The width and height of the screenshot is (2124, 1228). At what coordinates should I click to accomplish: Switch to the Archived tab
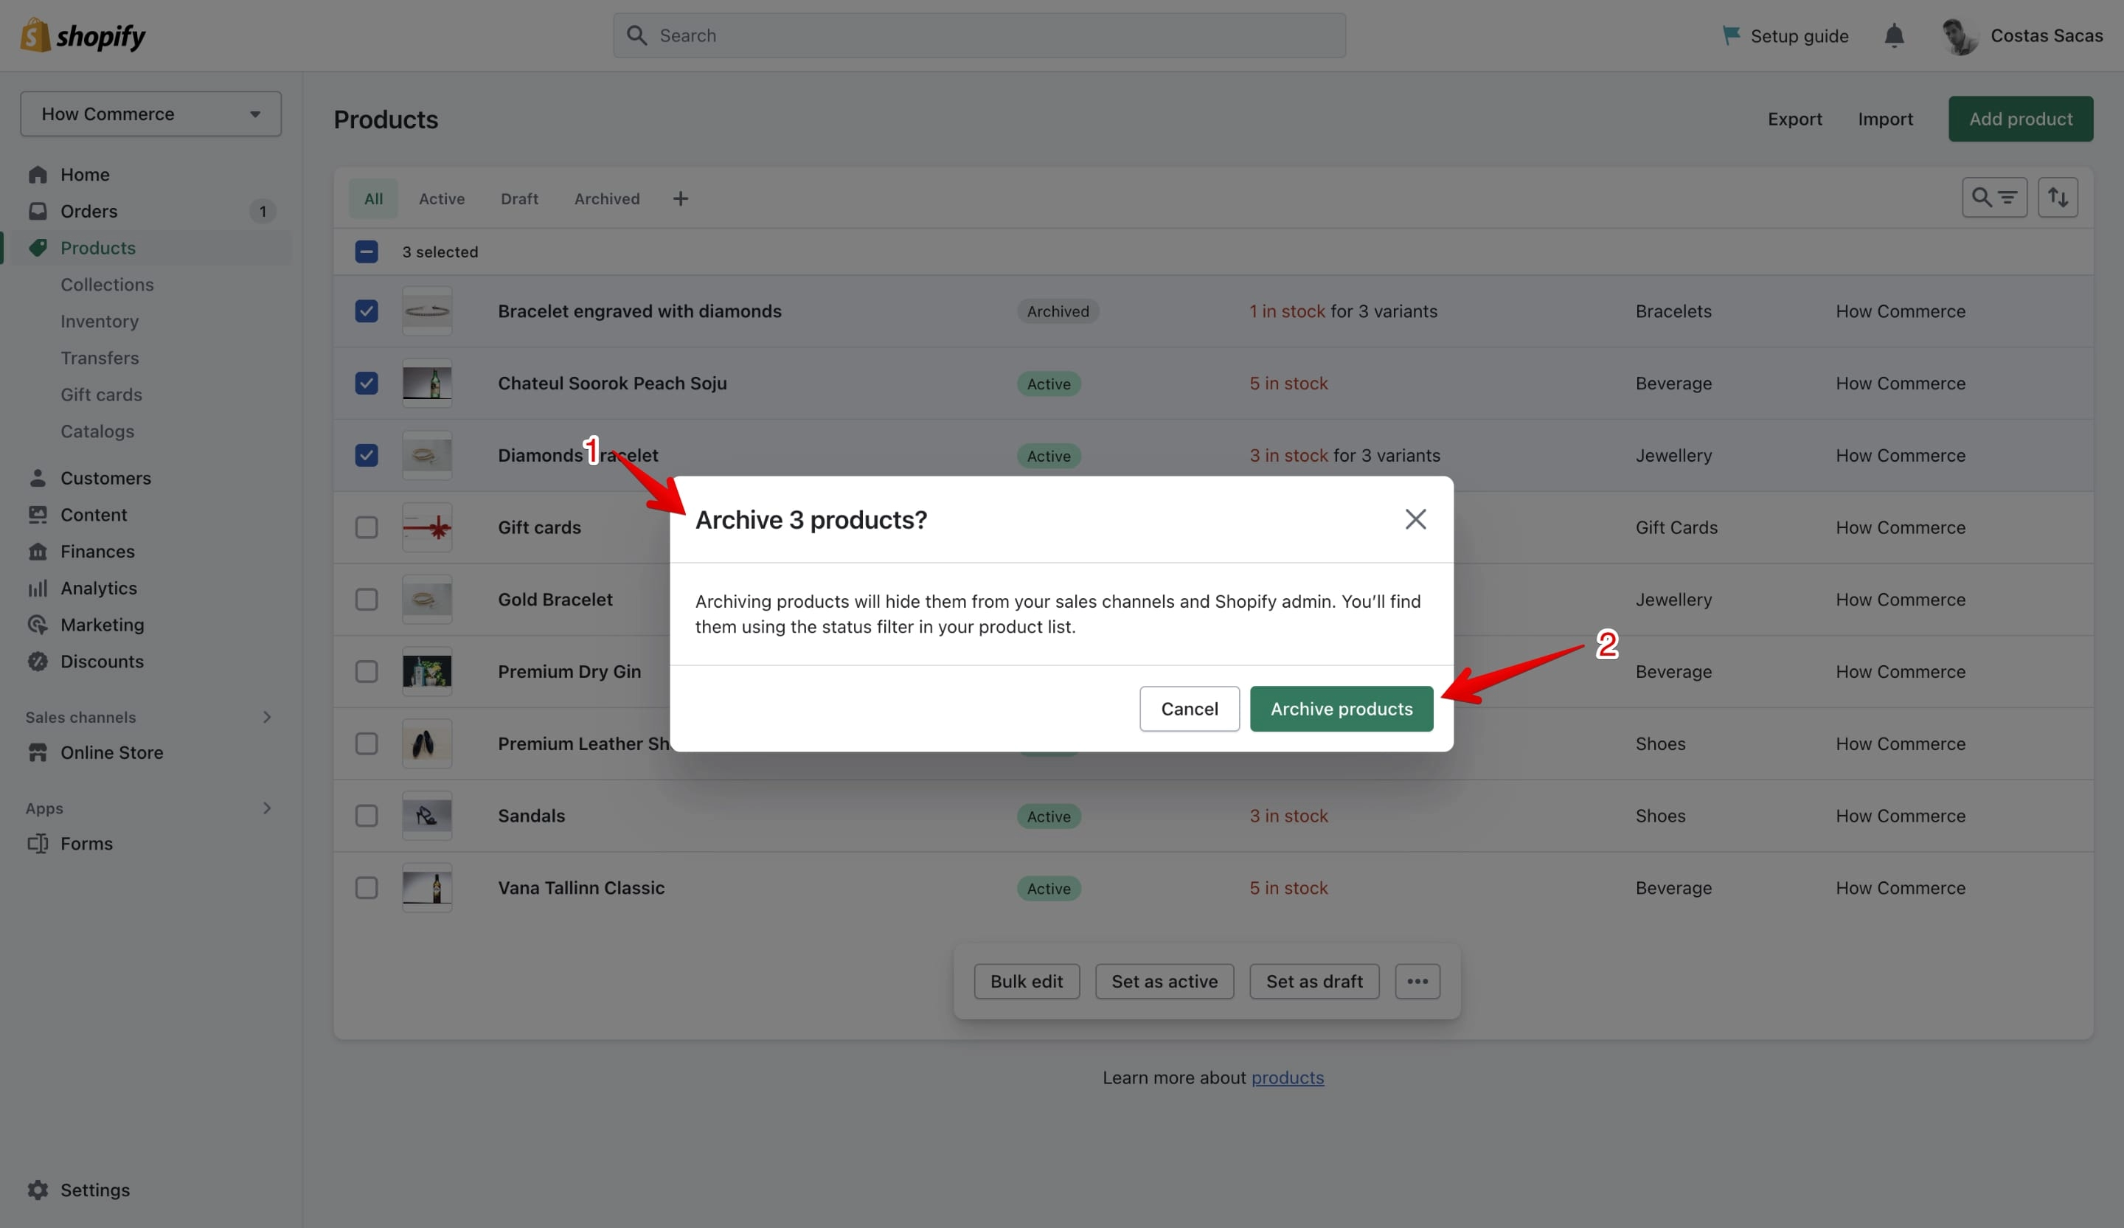(x=607, y=199)
